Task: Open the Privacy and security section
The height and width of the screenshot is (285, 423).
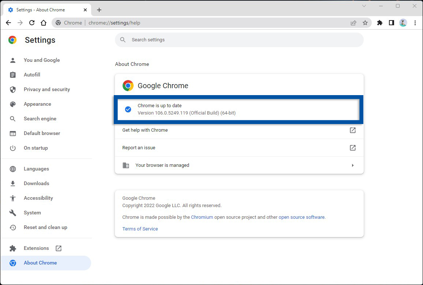Action: point(47,89)
